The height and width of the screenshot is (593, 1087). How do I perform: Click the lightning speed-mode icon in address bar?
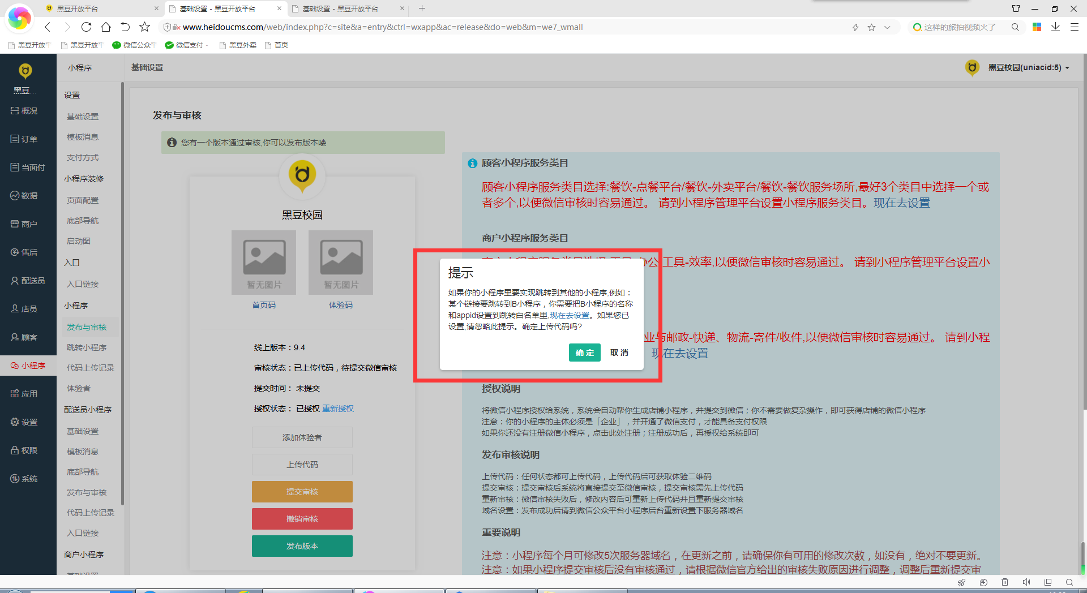[x=855, y=27]
